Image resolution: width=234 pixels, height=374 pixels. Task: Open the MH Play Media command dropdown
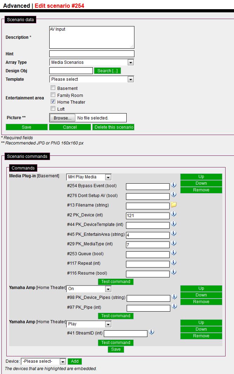(x=89, y=177)
